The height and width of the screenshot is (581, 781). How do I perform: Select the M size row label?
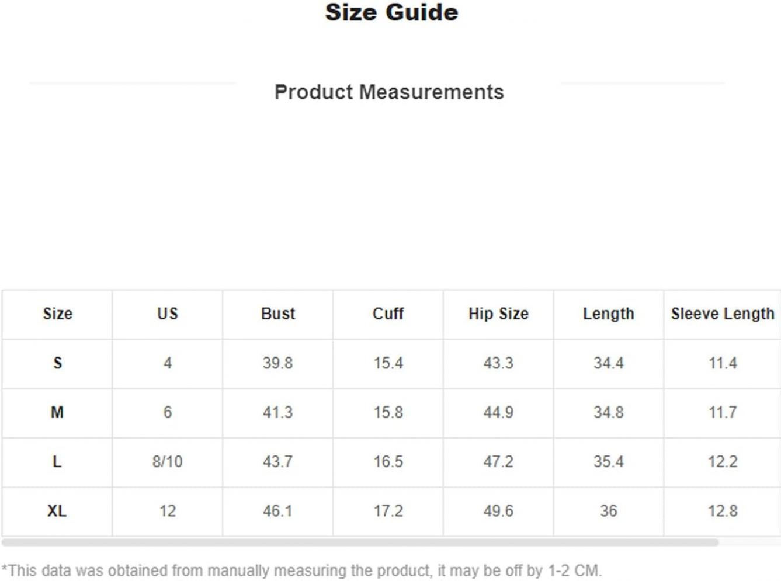[x=57, y=412]
